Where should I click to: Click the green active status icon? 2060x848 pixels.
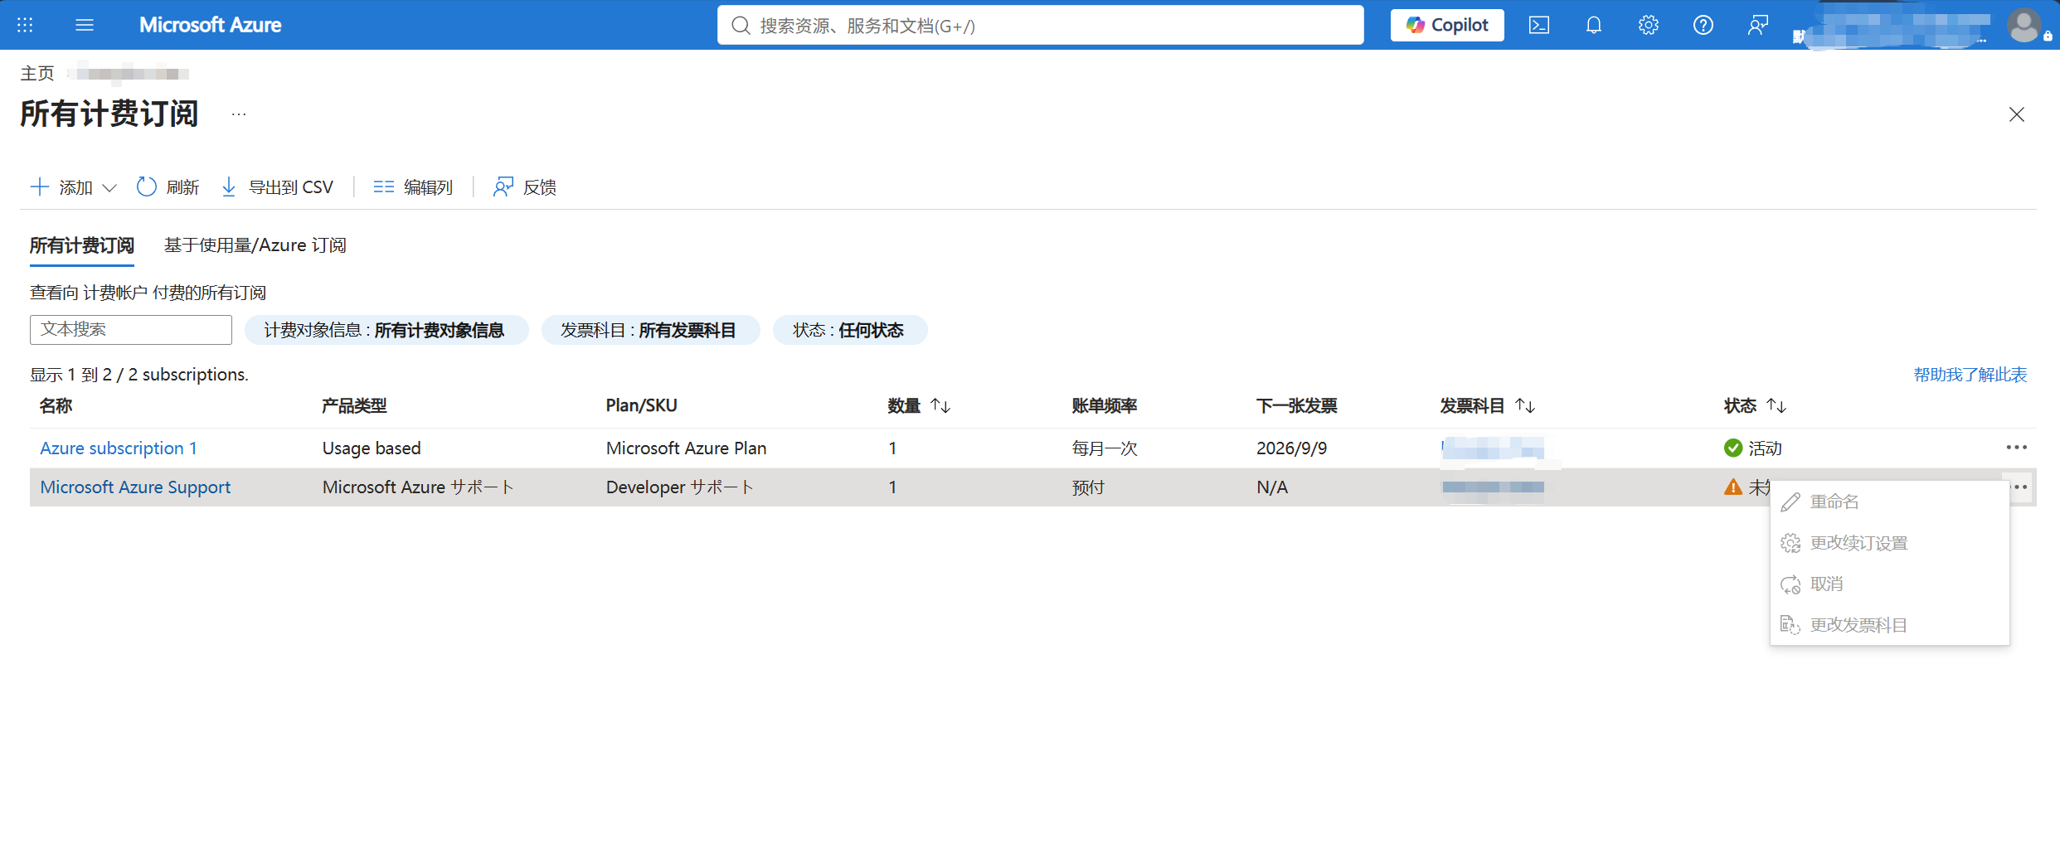click(x=1733, y=448)
